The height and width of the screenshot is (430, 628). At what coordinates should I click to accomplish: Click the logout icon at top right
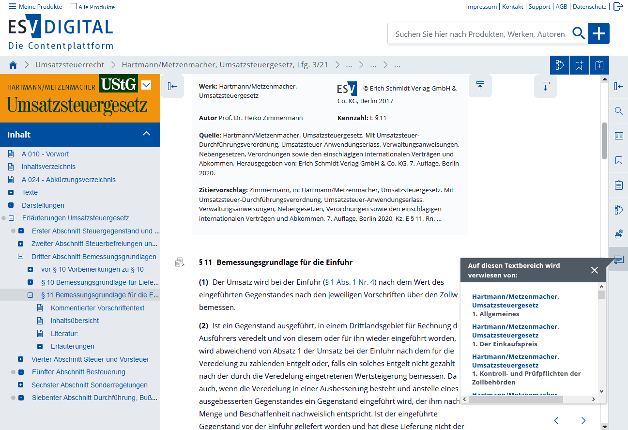(618, 6)
